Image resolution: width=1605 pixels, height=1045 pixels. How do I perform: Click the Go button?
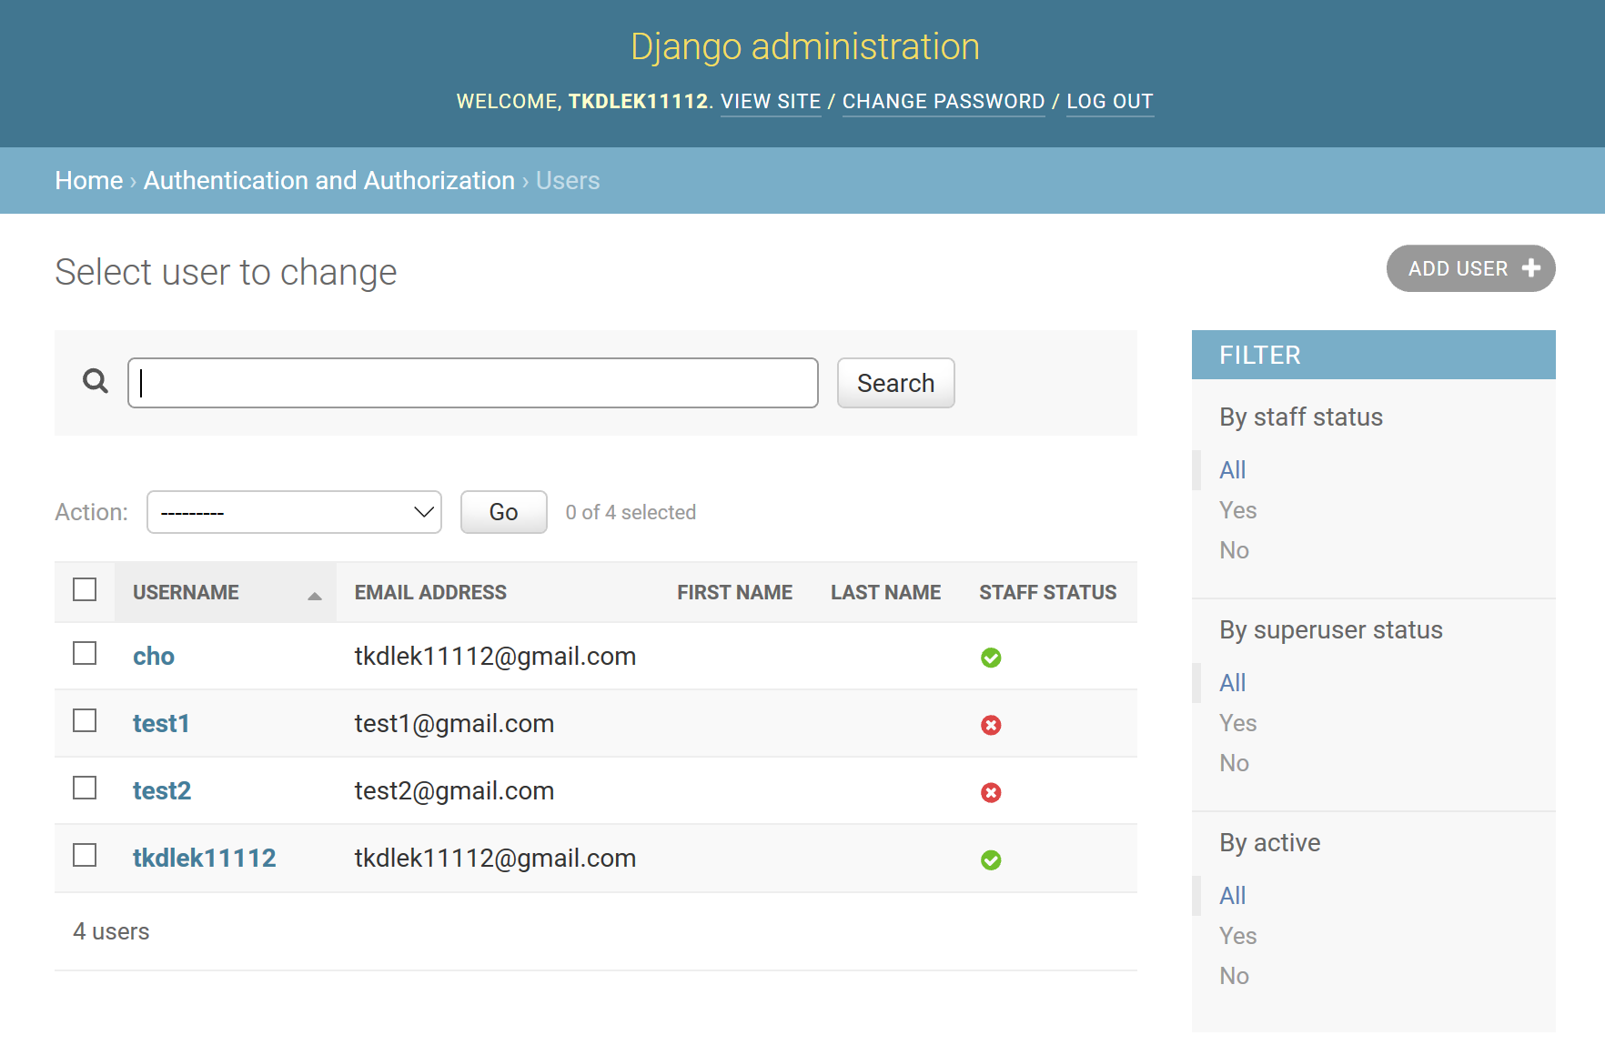pyautogui.click(x=503, y=512)
